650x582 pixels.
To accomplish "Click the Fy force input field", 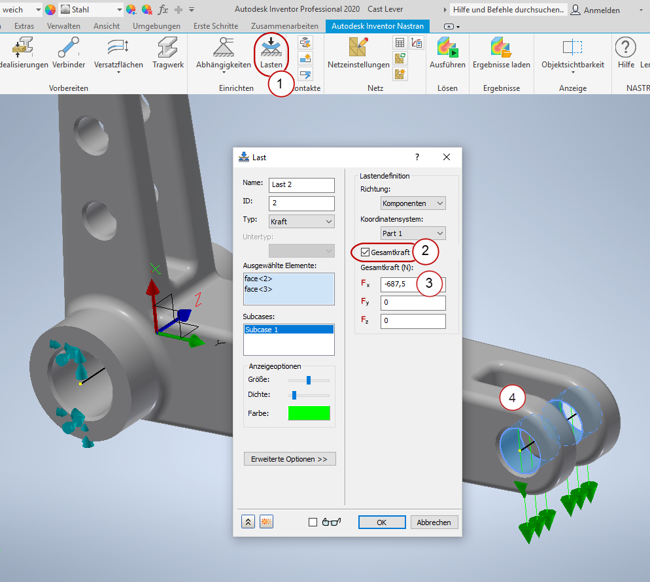I will click(x=413, y=303).
